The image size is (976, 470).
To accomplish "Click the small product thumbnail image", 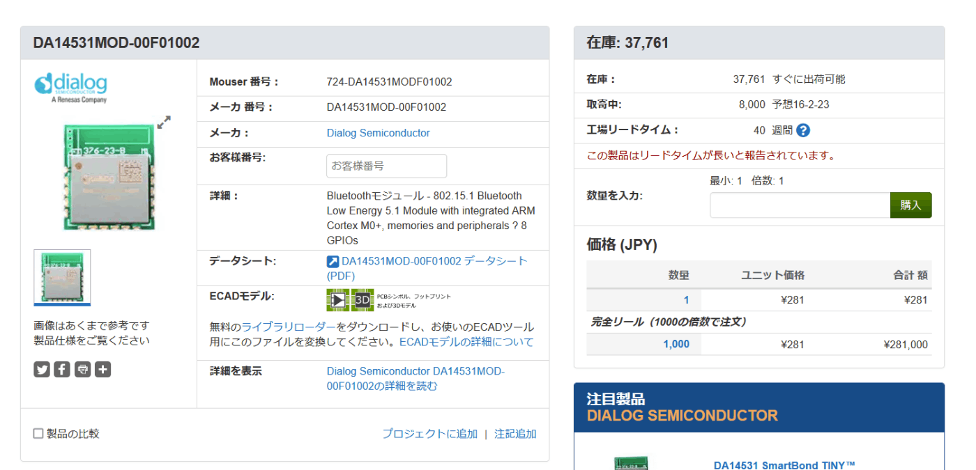I will point(62,277).
